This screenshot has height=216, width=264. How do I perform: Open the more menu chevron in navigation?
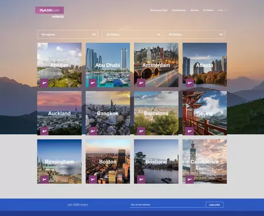tap(225, 10)
